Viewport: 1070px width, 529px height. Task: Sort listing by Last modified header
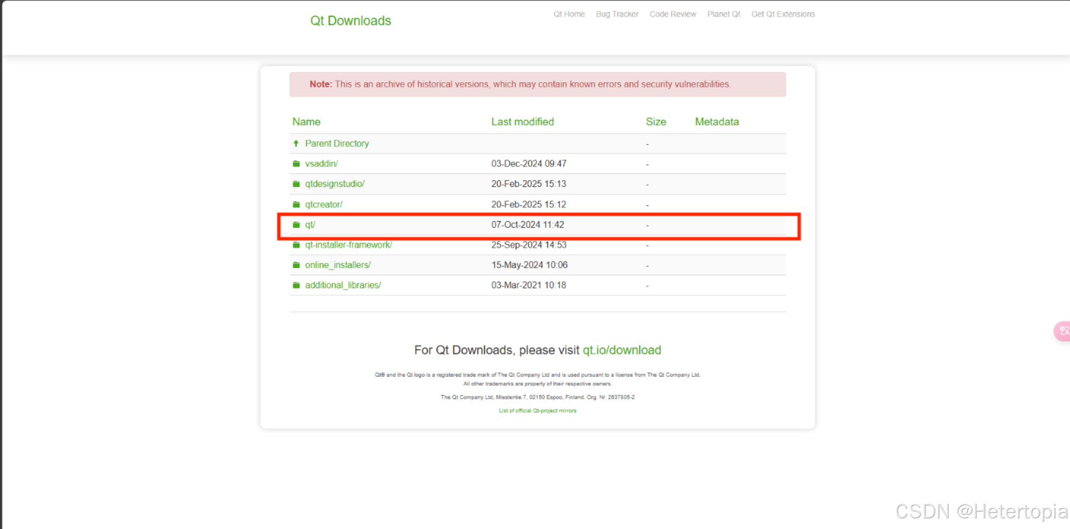(523, 122)
